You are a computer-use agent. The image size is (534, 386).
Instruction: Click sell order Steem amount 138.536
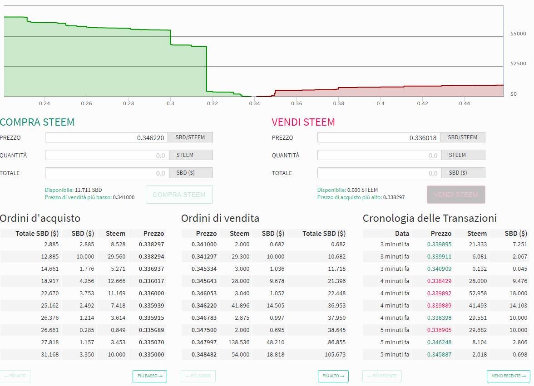point(239,342)
